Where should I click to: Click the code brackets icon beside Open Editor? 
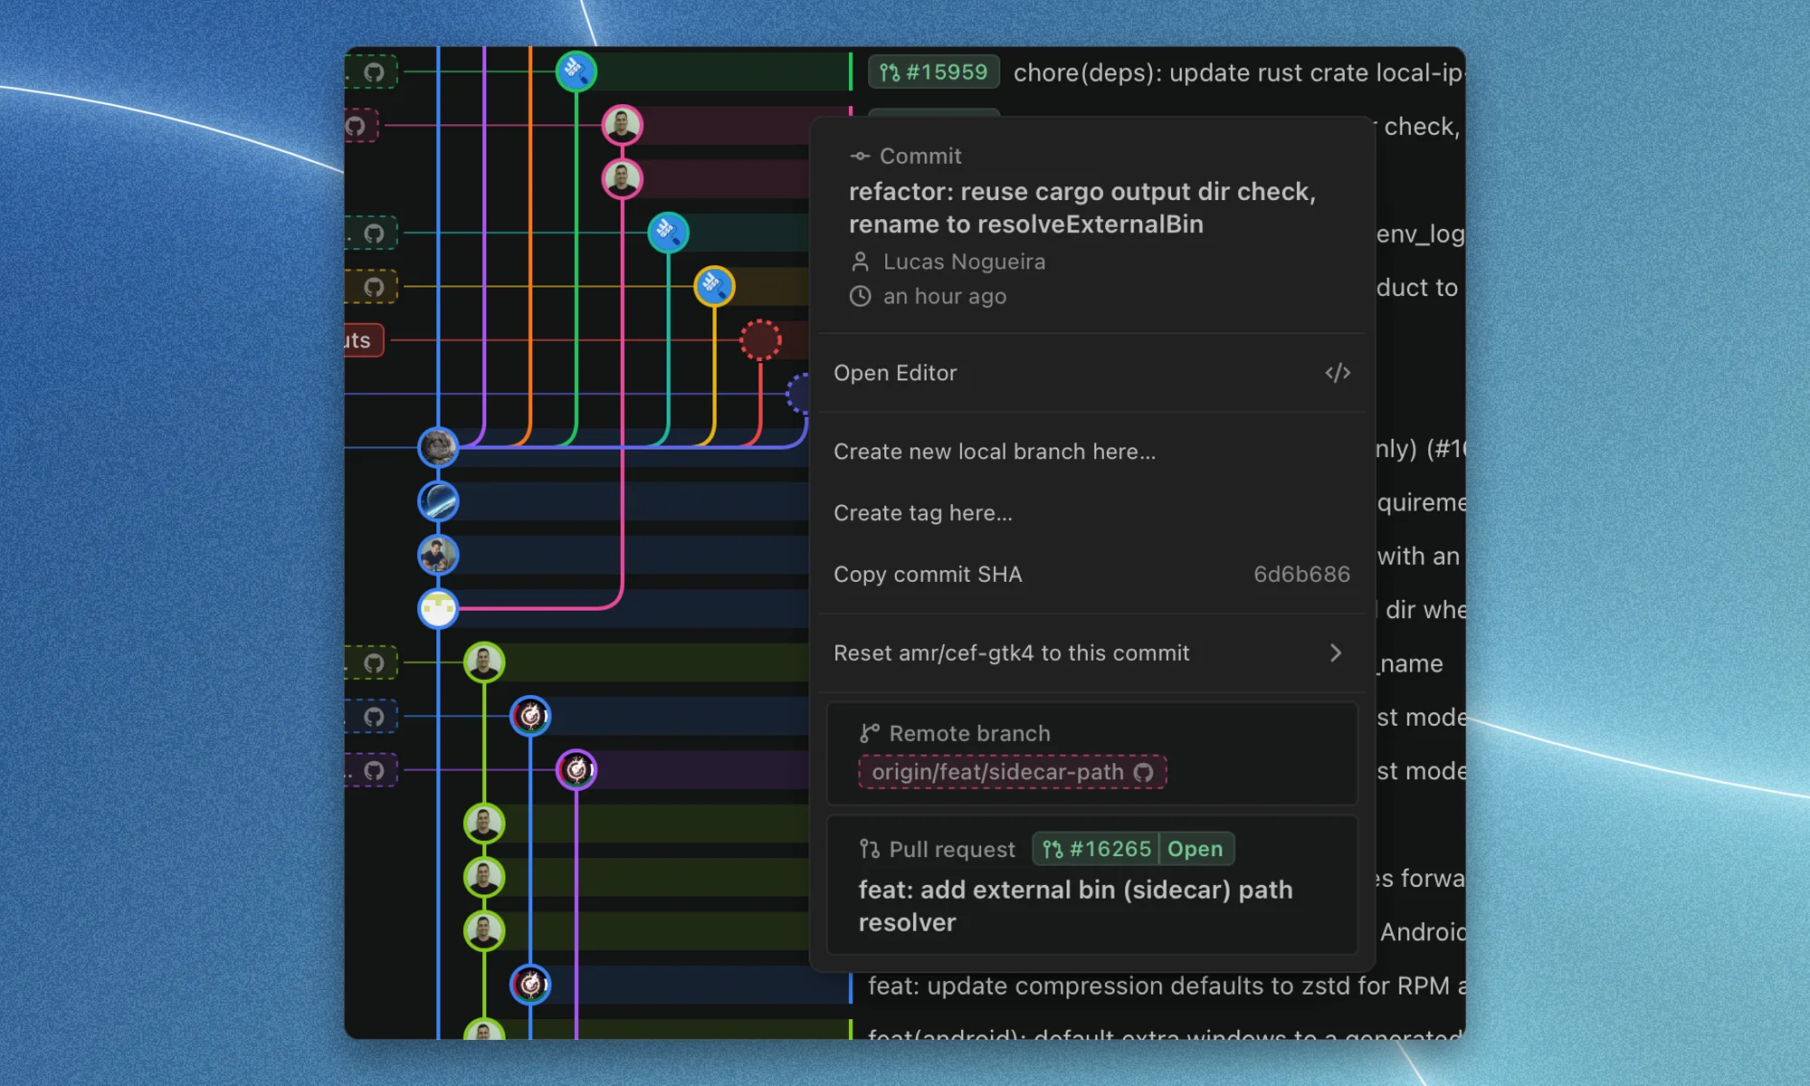(x=1338, y=373)
